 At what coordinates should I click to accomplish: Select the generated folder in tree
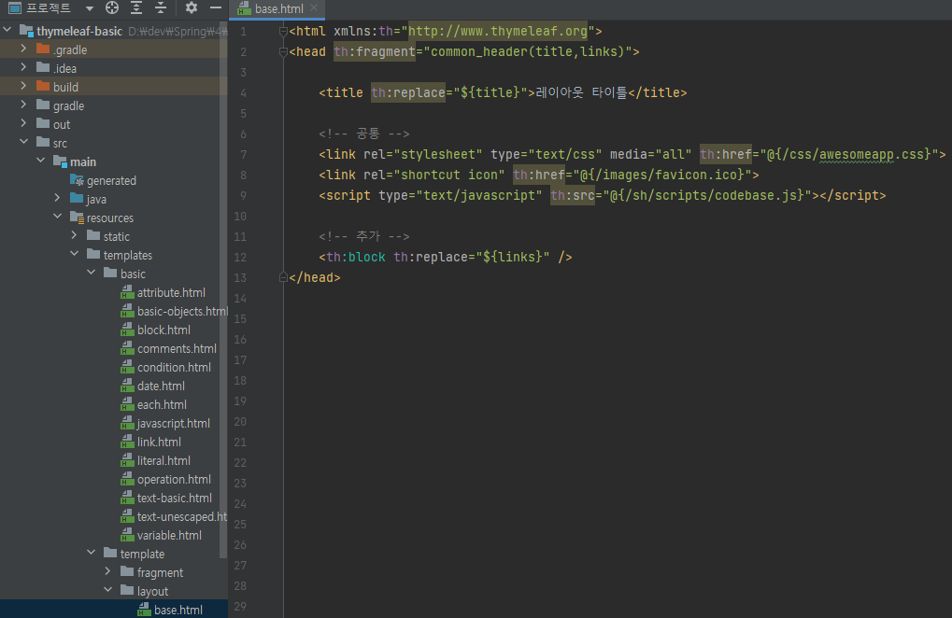click(111, 181)
